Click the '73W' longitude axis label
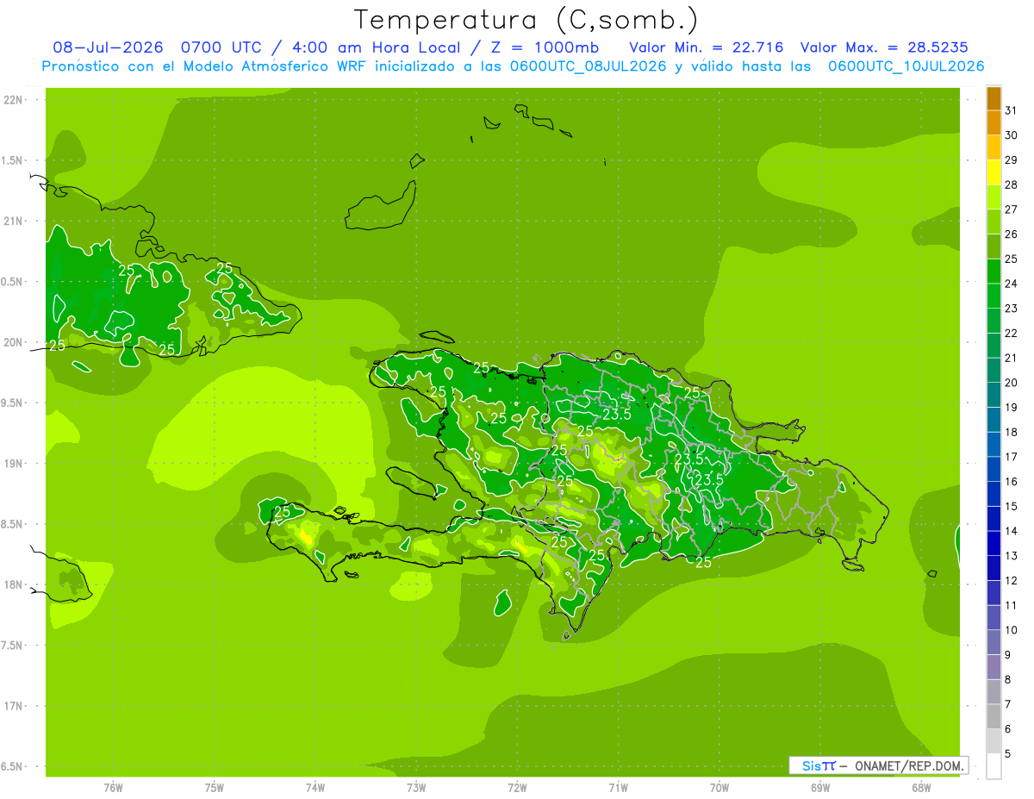The width and height of the screenshot is (1034, 799). click(416, 788)
